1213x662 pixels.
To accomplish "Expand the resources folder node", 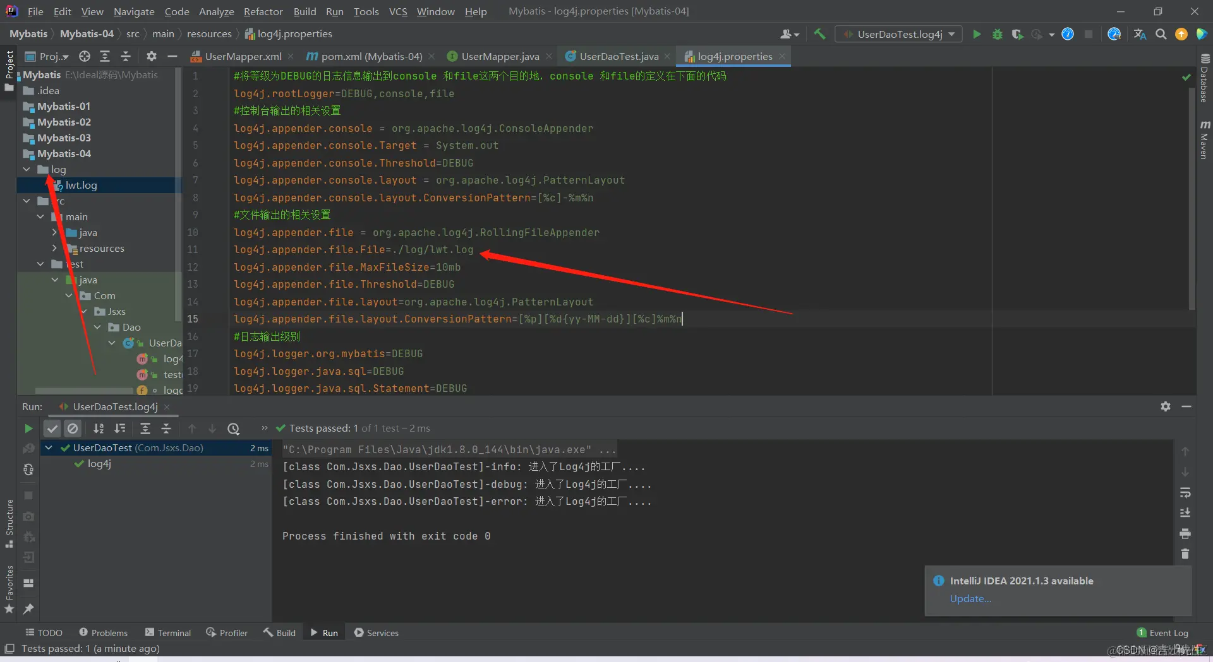I will click(x=55, y=248).
